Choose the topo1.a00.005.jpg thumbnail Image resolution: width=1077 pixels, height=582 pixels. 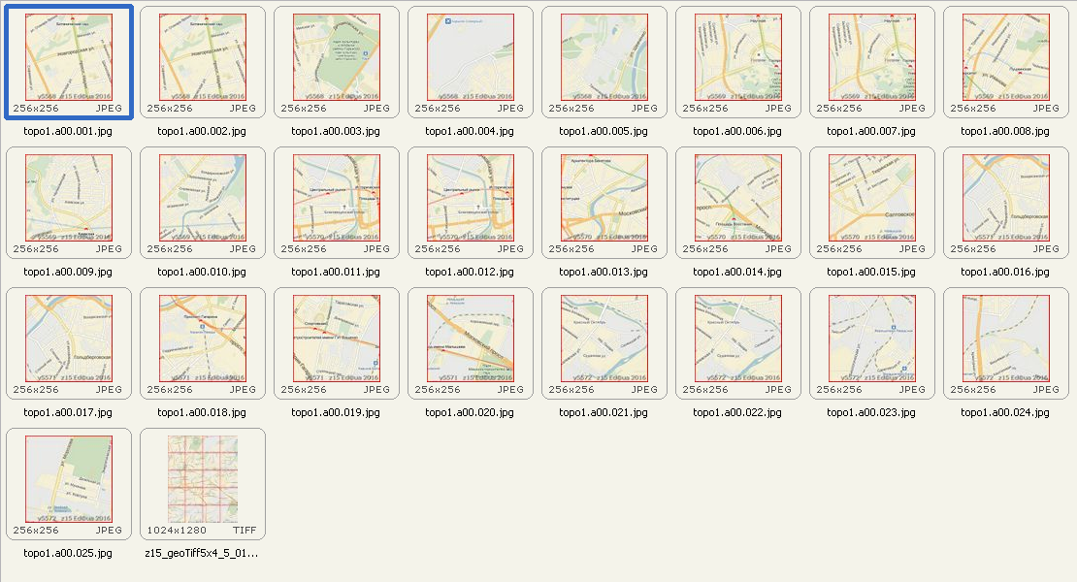[x=604, y=58]
